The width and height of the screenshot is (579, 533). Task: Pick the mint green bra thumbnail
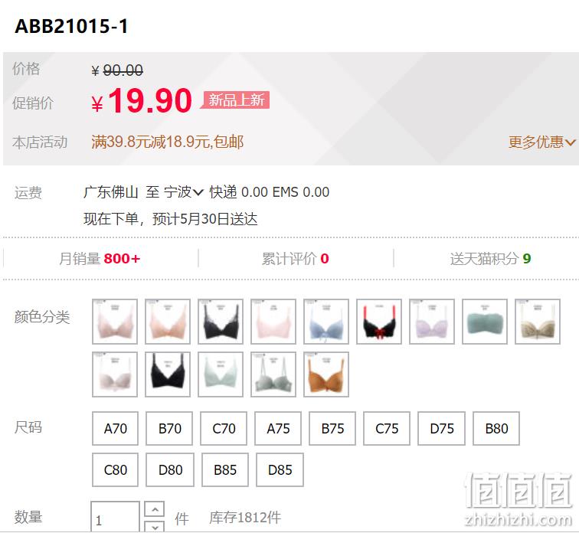(221, 374)
